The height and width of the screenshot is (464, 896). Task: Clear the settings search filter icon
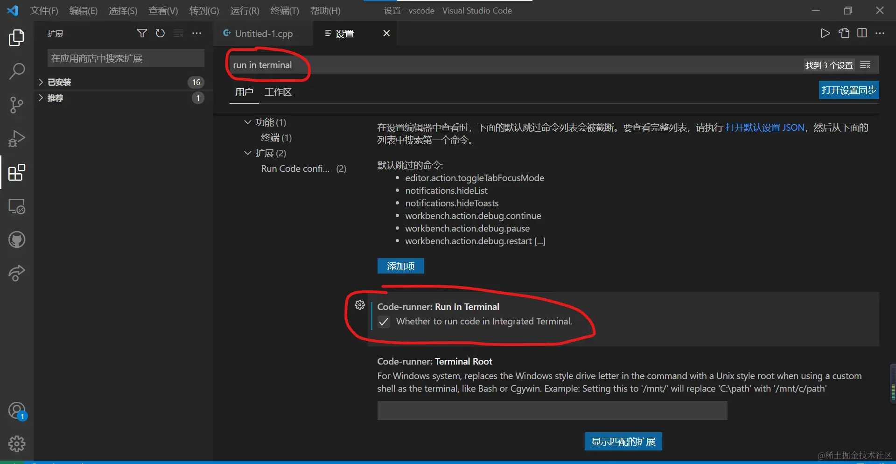coord(865,65)
